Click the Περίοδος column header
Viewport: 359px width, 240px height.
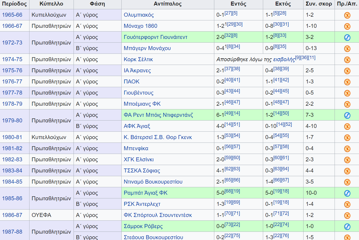click(14, 4)
